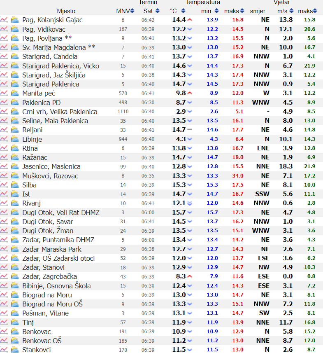The height and width of the screenshot is (353, 323).
Task: Open the Dugi Otok, Veli Rat DHMZ link
Action: tap(60, 213)
